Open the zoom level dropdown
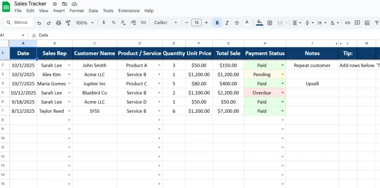The image size is (380, 188). click(x=85, y=23)
